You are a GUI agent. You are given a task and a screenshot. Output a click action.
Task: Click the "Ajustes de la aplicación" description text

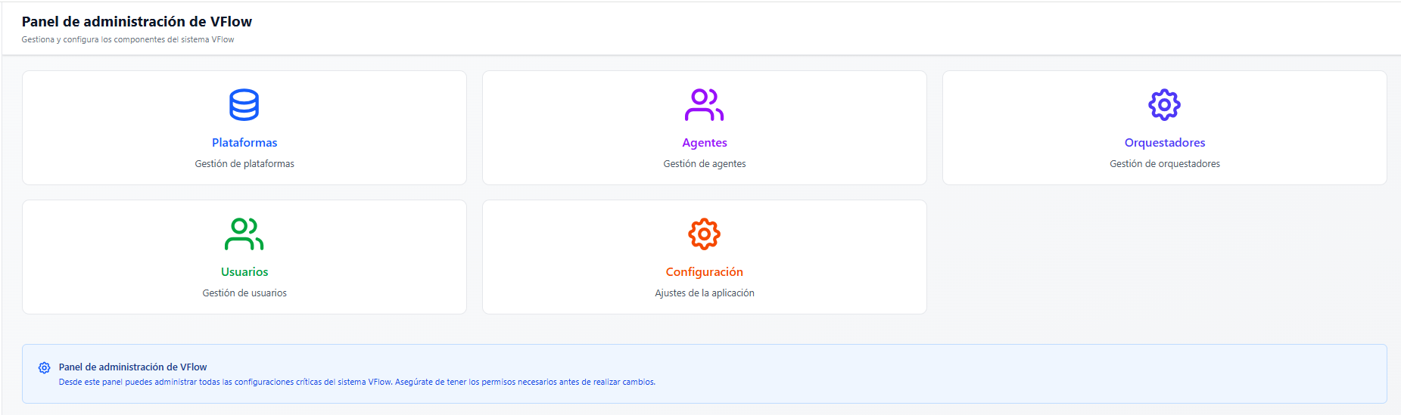[x=704, y=293]
